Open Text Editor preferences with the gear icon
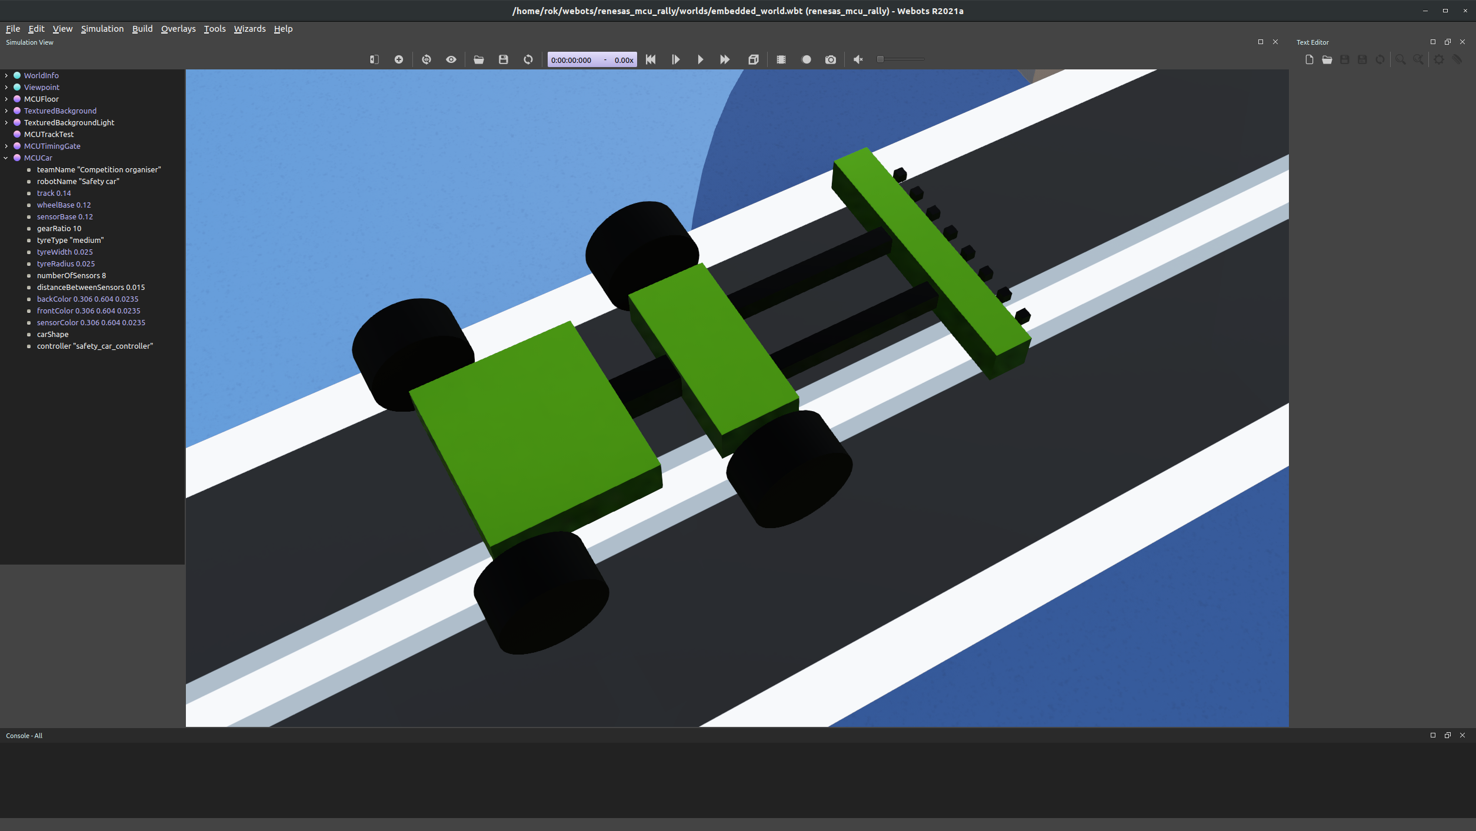 point(1438,59)
